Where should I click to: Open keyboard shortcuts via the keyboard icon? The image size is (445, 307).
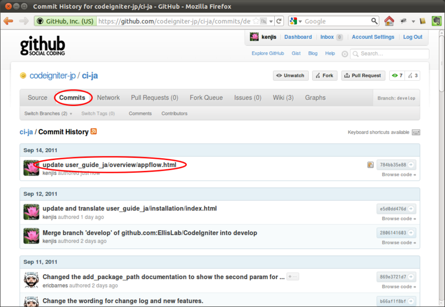pyautogui.click(x=416, y=133)
